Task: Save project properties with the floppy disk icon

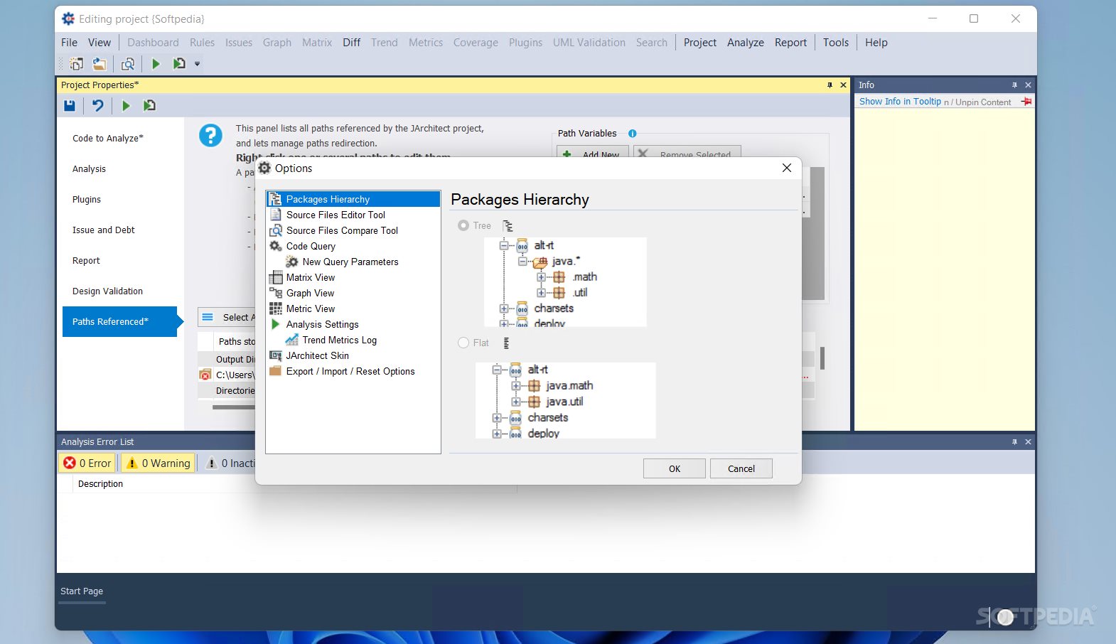Action: point(70,106)
